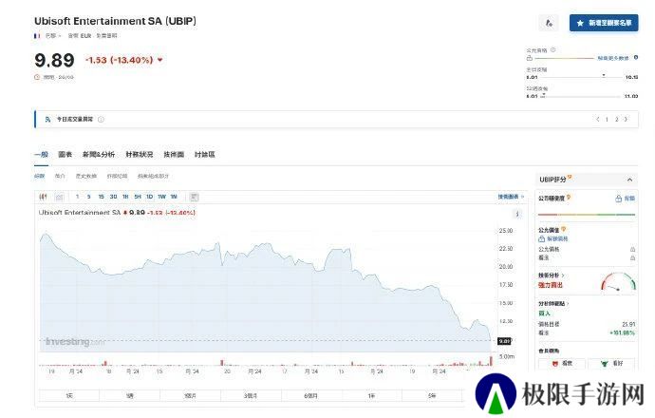Select the second time range button below the chart
Viewport: 655px width, 418px height.
coord(130,395)
